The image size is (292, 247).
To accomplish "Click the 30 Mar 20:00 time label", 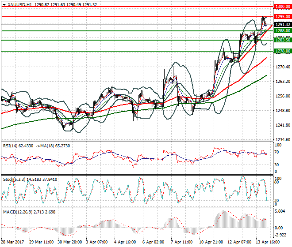I will (x=69, y=242).
